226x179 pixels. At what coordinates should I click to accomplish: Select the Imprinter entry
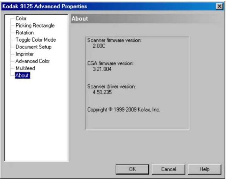24,54
